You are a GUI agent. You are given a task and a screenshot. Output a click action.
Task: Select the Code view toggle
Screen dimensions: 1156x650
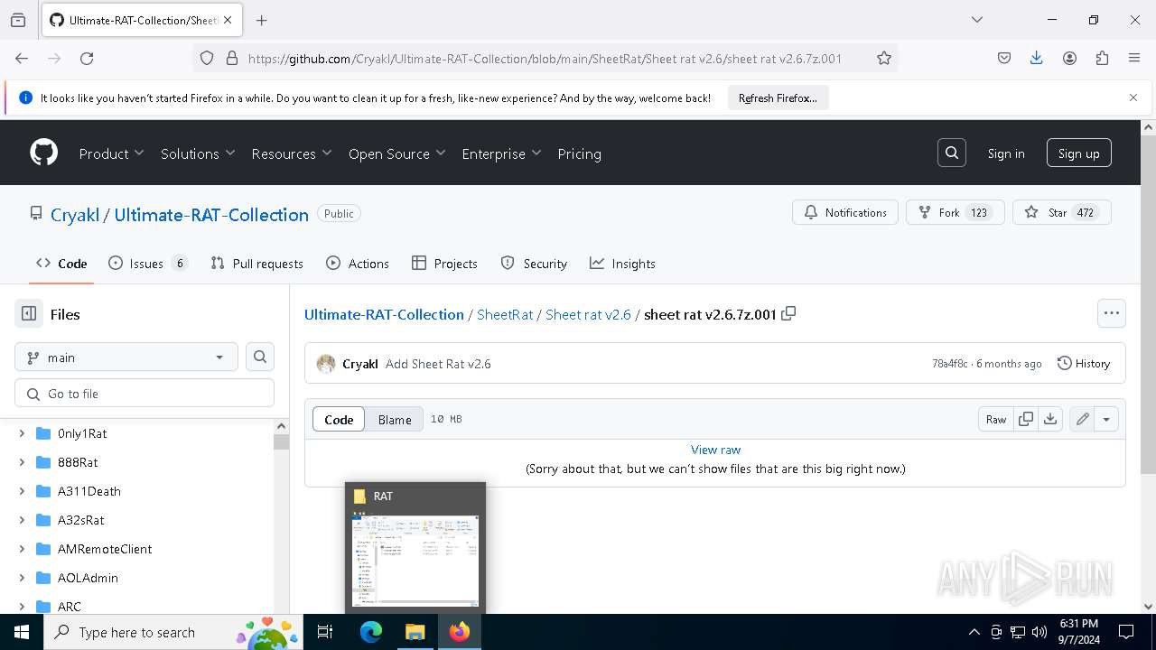339,419
